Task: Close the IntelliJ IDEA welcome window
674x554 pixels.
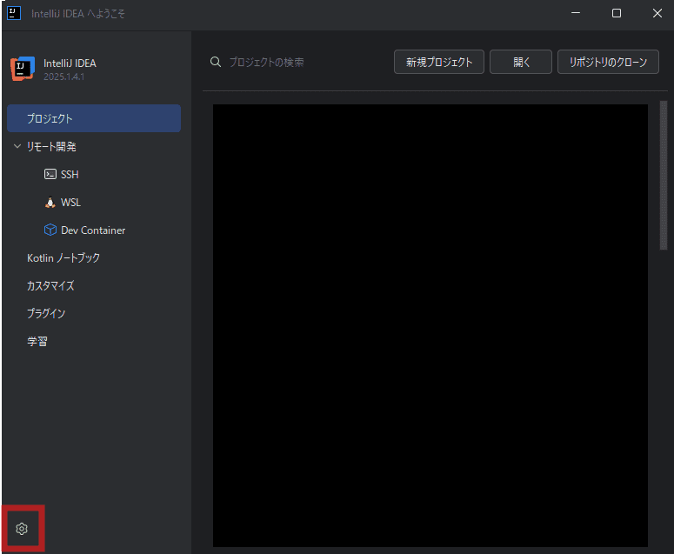Action: pyautogui.click(x=657, y=13)
